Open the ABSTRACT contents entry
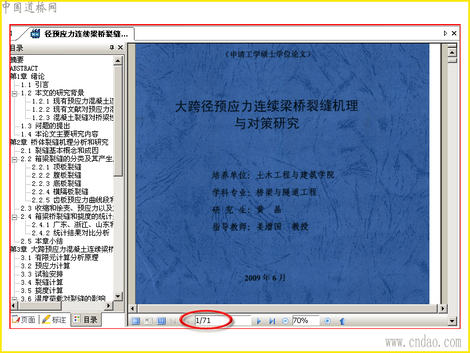The height and width of the screenshot is (353, 470). 24,68
